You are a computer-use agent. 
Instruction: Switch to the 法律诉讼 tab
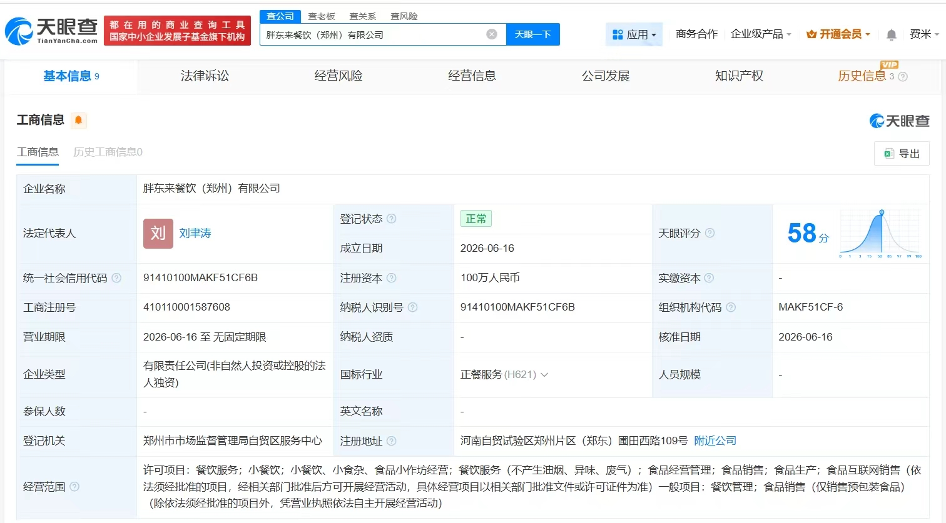tap(205, 76)
